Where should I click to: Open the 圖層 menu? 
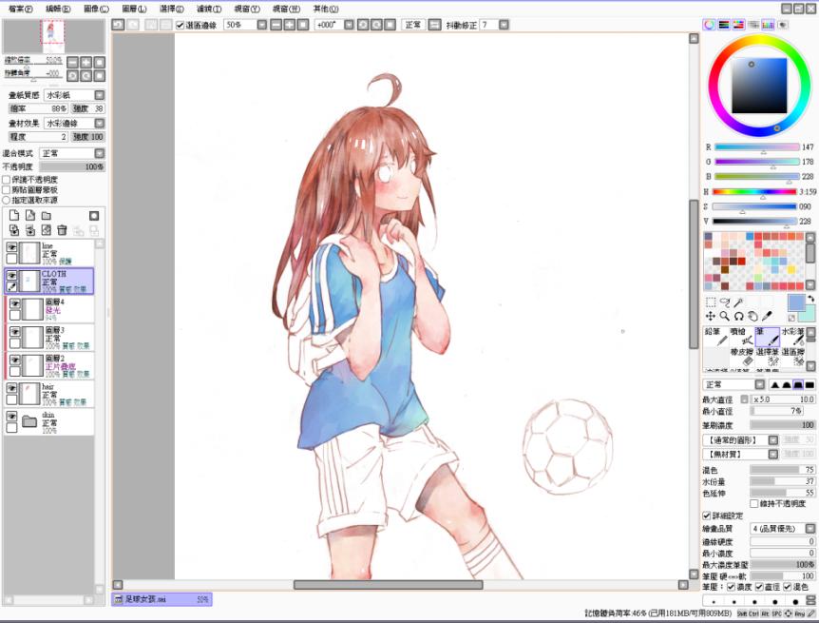[135, 9]
